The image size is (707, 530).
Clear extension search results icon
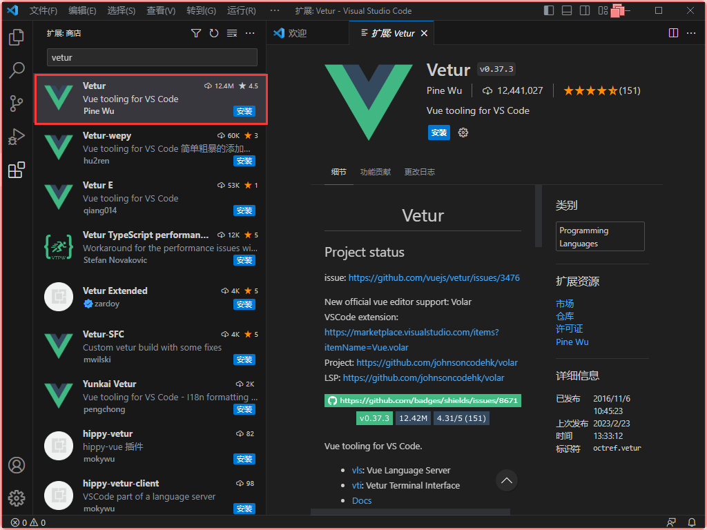click(232, 33)
